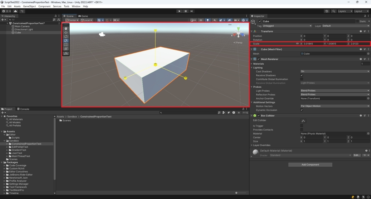Image resolution: width=371 pixels, height=199 pixels.
Task: Uncheck Receive Shadows checkbox
Action: [x=302, y=75]
